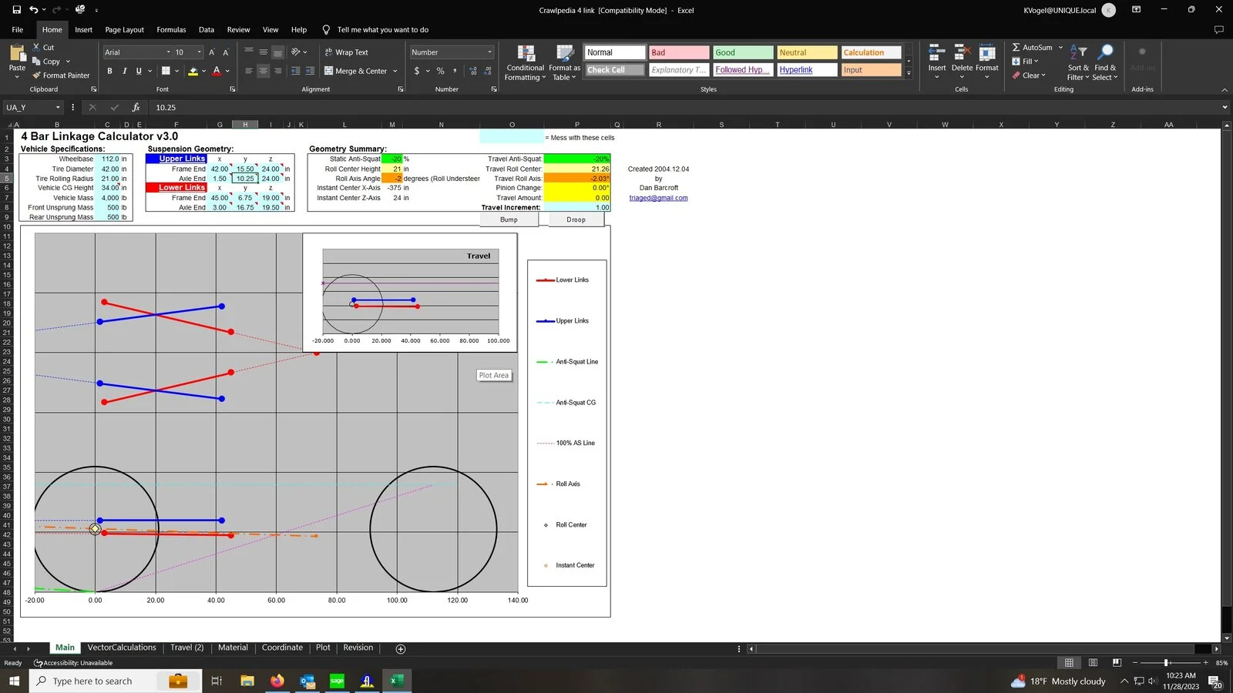Toggle bottom vertical alignment

pos(277,52)
